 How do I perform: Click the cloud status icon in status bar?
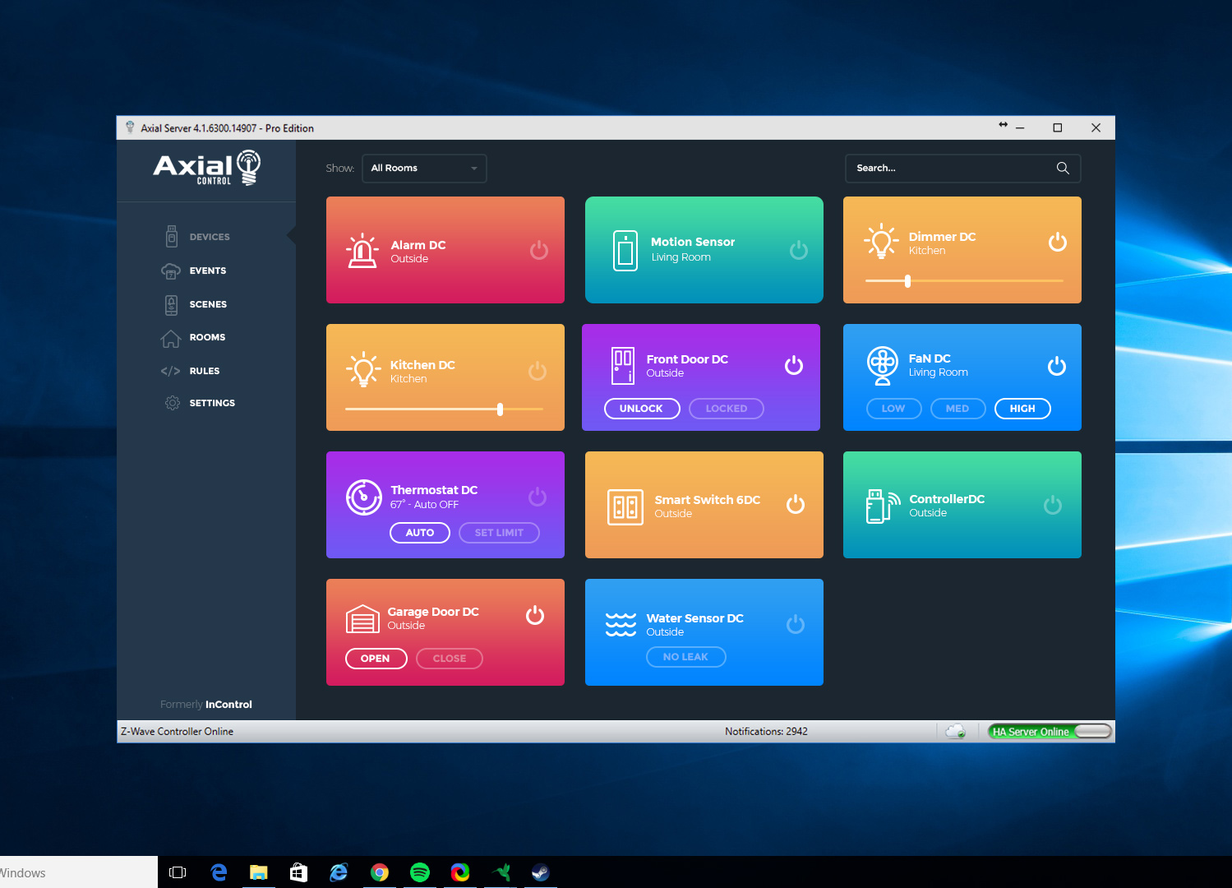(x=955, y=732)
